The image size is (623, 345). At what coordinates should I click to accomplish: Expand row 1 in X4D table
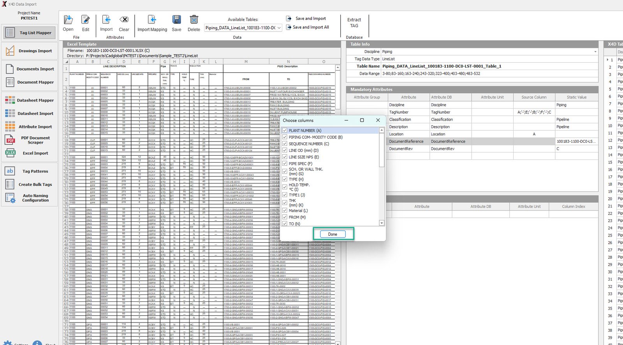pos(607,60)
